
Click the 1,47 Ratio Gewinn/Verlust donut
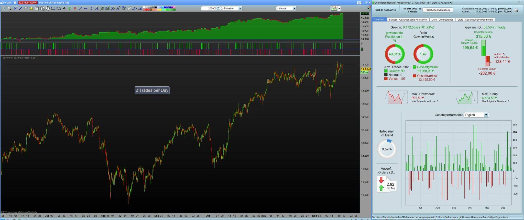pyautogui.click(x=423, y=54)
